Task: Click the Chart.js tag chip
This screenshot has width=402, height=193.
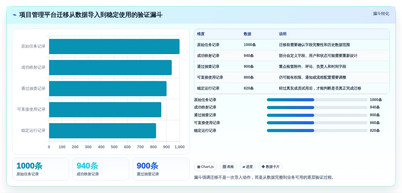Action: pos(206,167)
